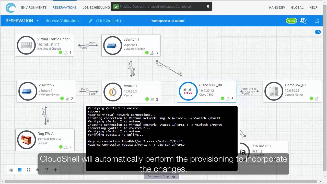Screen dimensions: 327x184
Task: Click users icon on HomeBox_01 card
Action: coord(317,99)
